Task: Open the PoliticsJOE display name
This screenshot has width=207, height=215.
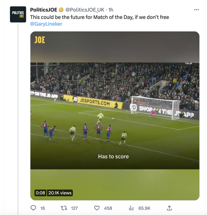Action: [43, 10]
